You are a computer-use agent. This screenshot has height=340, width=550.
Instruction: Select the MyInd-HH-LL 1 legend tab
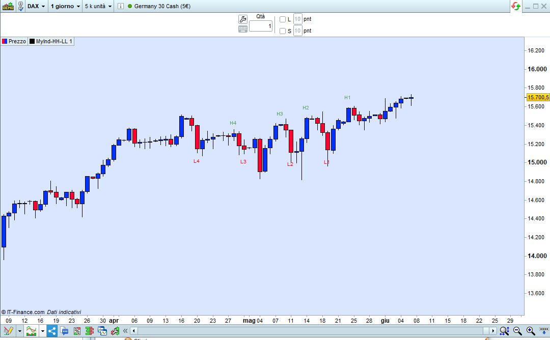click(51, 41)
